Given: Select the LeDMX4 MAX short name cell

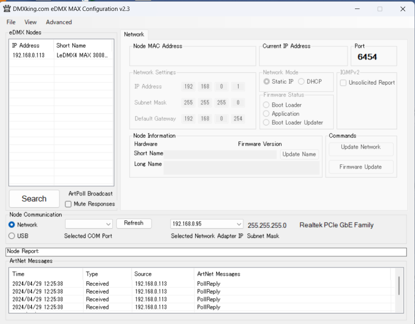Looking at the screenshot, I should tap(82, 55).
